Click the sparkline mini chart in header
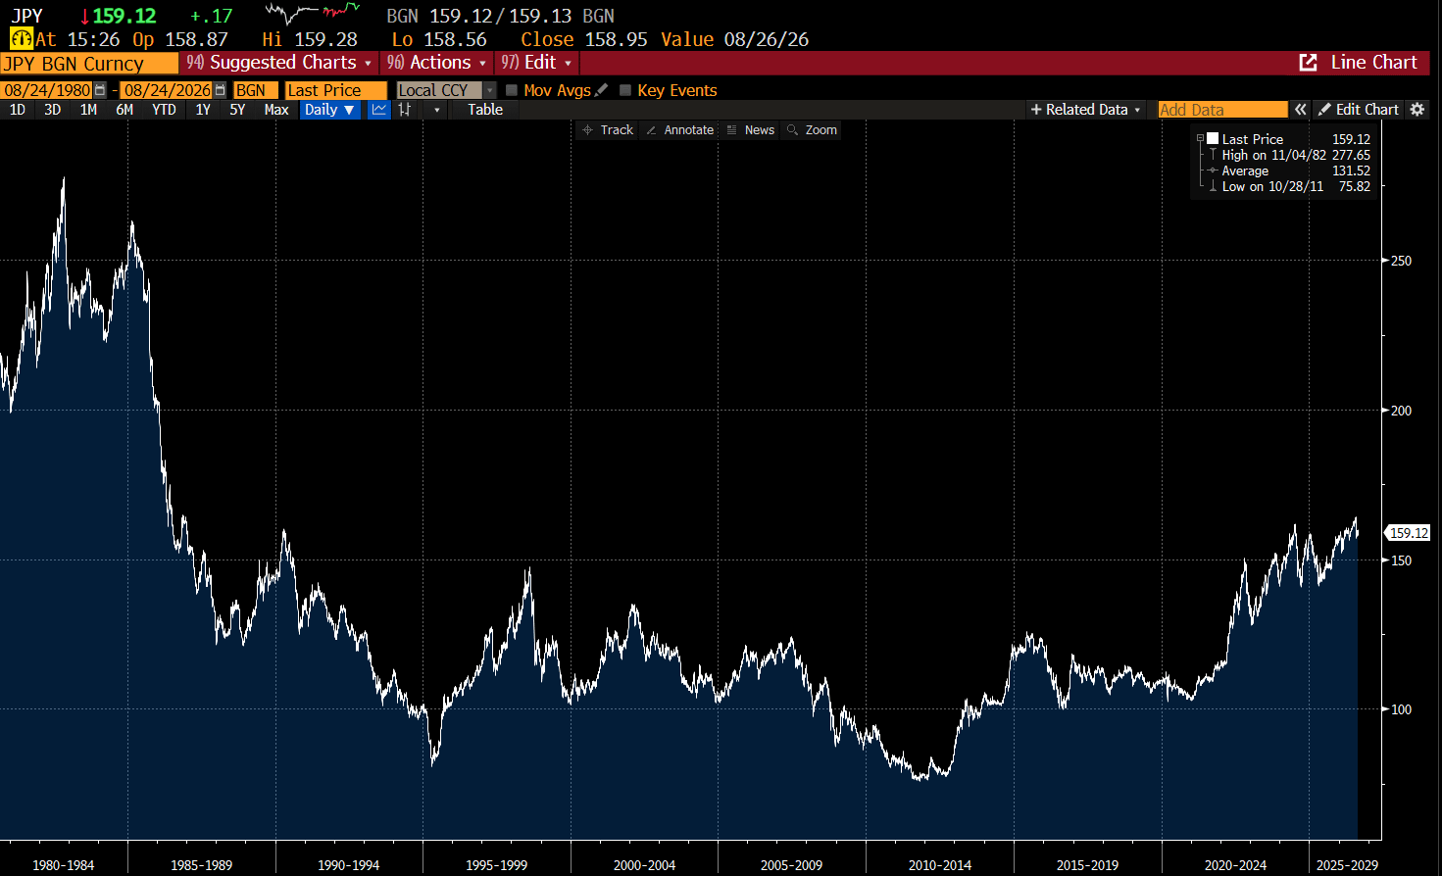The width and height of the screenshot is (1442, 876). click(x=313, y=14)
